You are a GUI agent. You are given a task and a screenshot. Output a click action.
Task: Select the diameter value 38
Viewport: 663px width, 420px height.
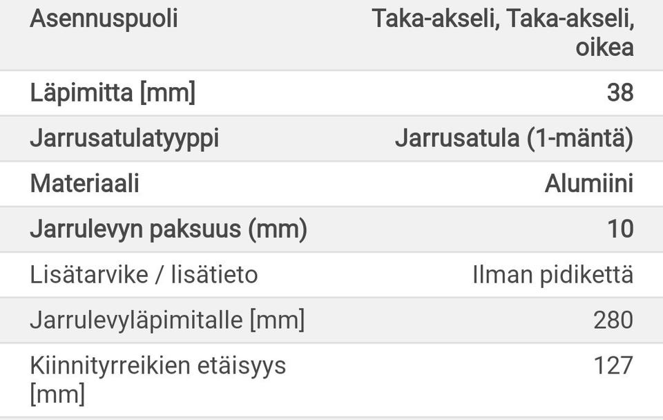(619, 93)
